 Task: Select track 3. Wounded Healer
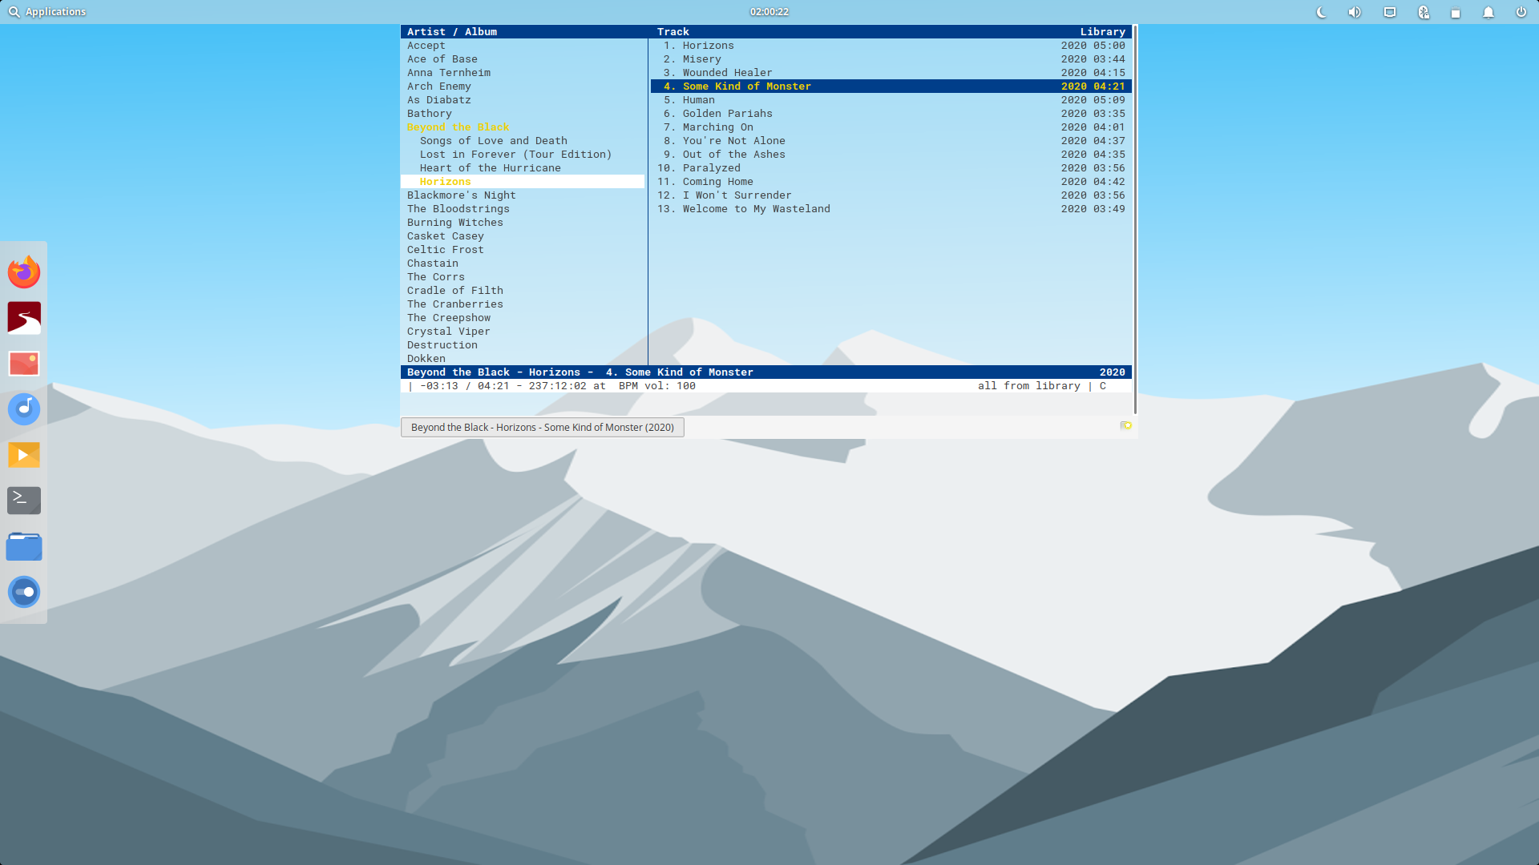(x=891, y=73)
